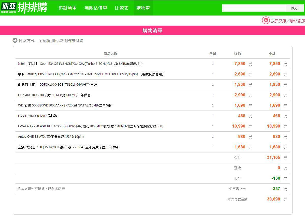Click the 數量 column header

(x=213, y=54)
